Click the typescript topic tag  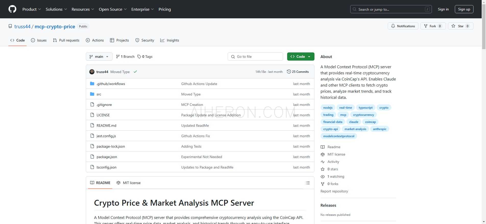coord(366,108)
